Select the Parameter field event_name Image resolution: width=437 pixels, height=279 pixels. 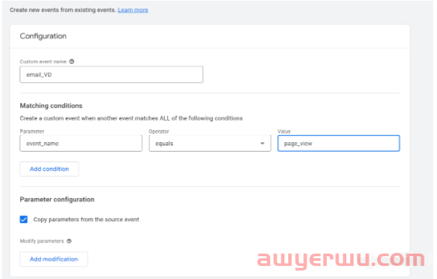(x=81, y=143)
